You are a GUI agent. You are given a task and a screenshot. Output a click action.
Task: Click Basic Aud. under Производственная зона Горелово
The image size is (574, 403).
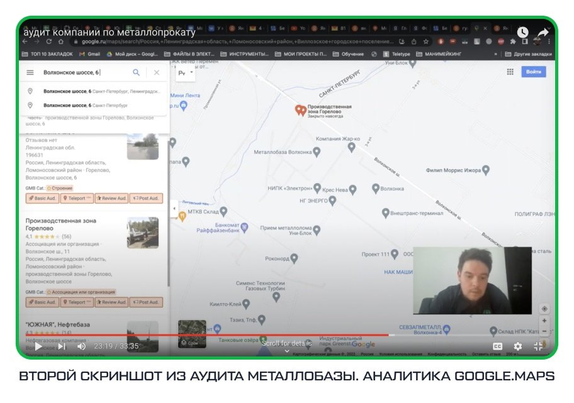(x=42, y=302)
